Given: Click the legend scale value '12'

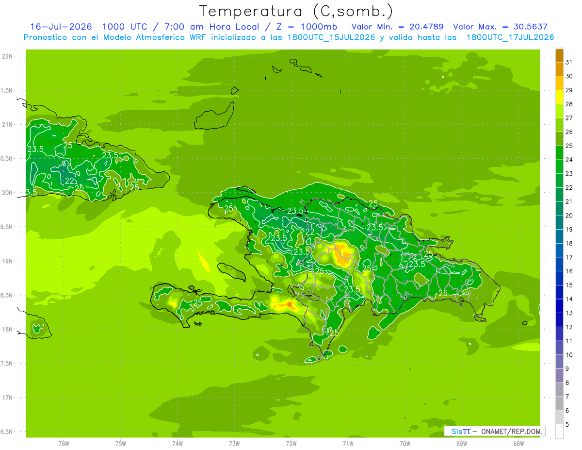Looking at the screenshot, I should point(569,327).
